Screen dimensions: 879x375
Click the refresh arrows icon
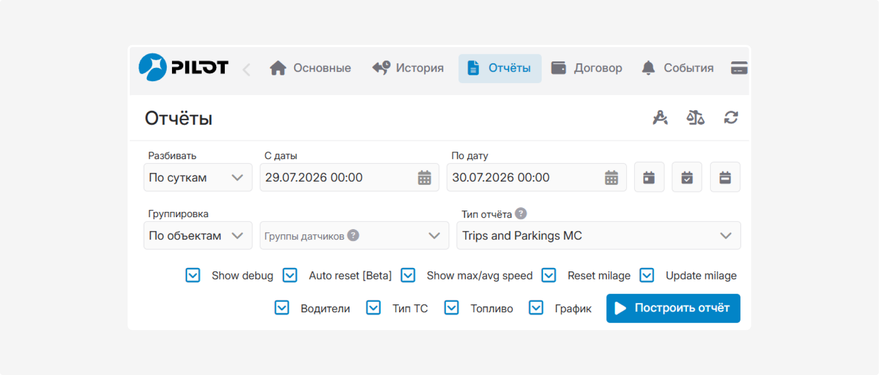pos(731,117)
